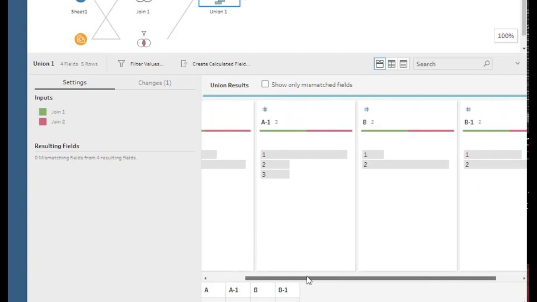Image resolution: width=537 pixels, height=302 pixels.
Task: Open the 100% zoom level control
Action: click(x=506, y=36)
